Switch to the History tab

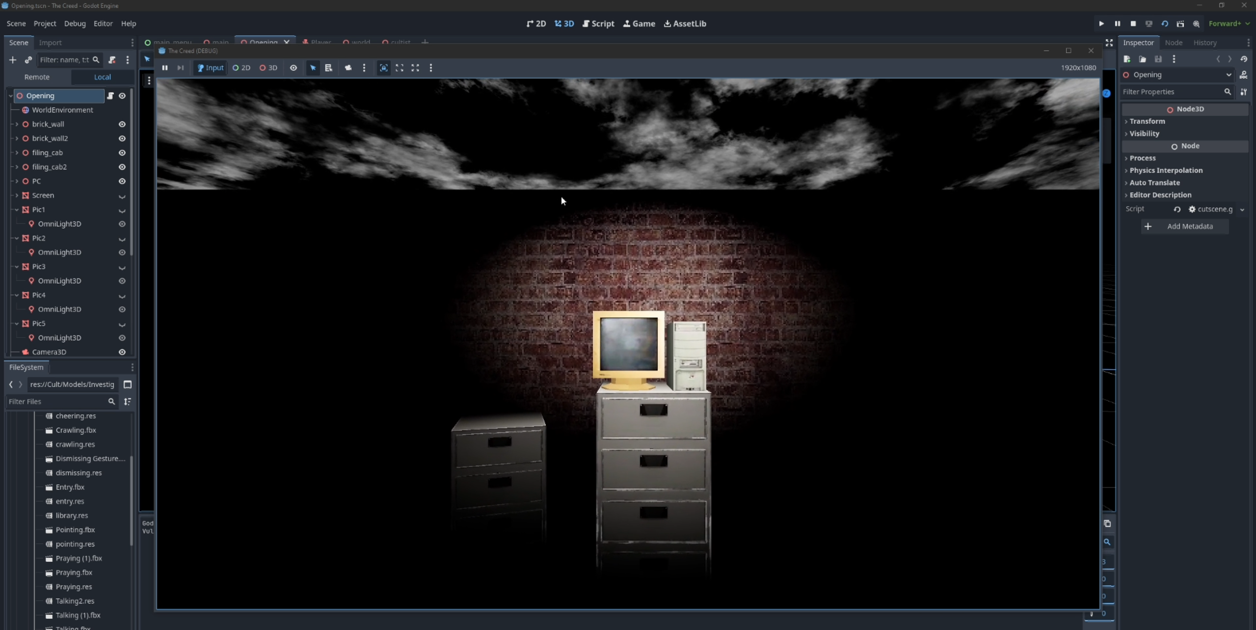(1205, 43)
